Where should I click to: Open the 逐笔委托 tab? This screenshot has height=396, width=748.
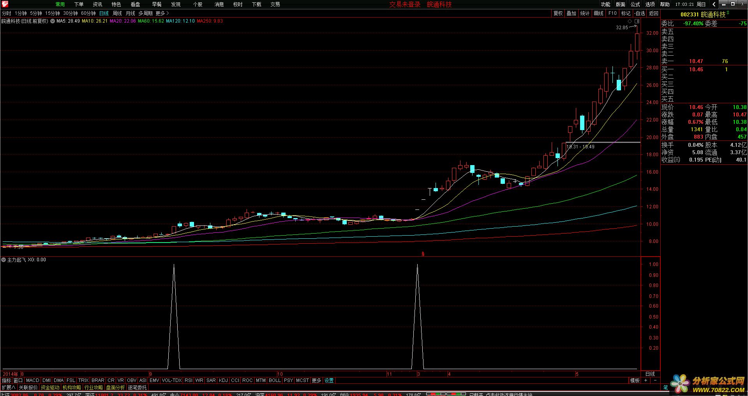point(138,387)
